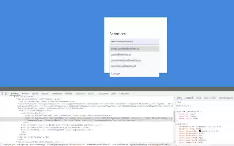Click the element.style rule block
234x146 pixels.
205,107
